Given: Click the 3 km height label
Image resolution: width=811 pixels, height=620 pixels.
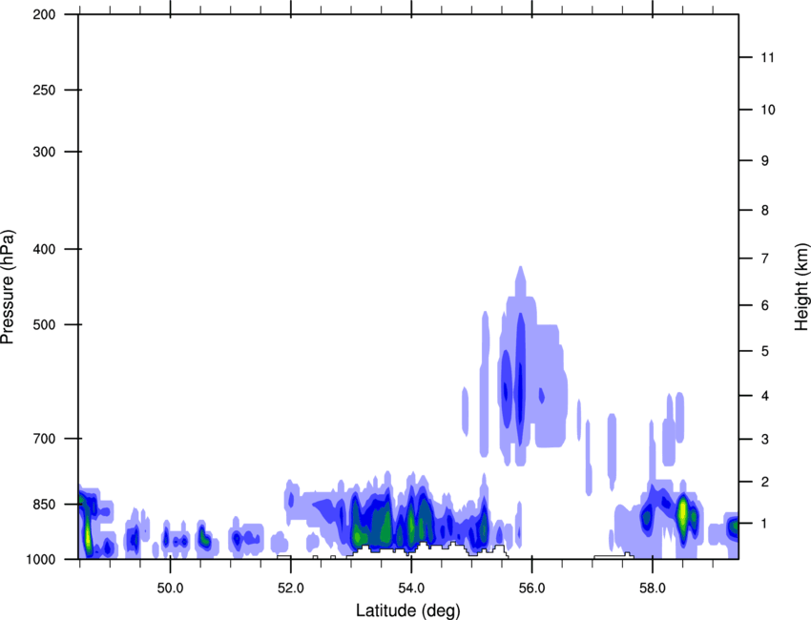Looking at the screenshot, I should tap(765, 440).
